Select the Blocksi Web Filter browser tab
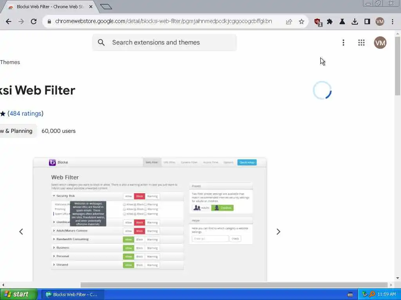 50,7
